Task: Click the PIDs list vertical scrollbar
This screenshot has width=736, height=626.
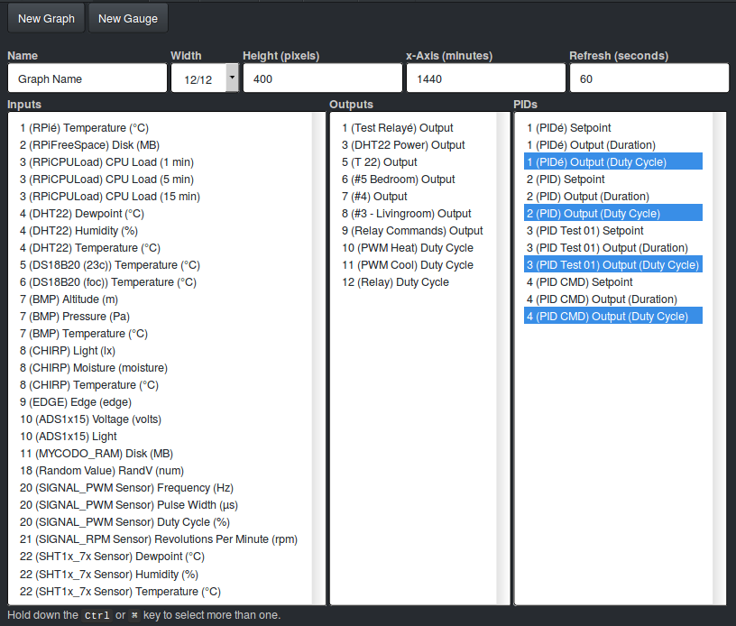Action: click(719, 358)
